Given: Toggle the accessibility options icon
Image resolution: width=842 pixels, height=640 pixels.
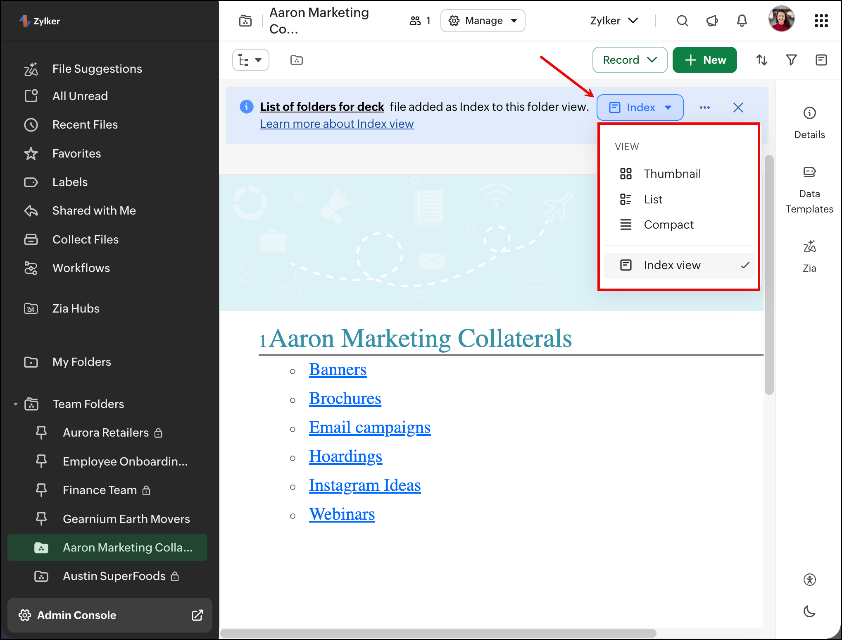Looking at the screenshot, I should click(x=809, y=580).
